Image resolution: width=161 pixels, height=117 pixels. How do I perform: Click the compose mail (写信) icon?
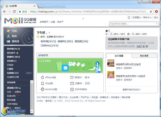[8, 31]
